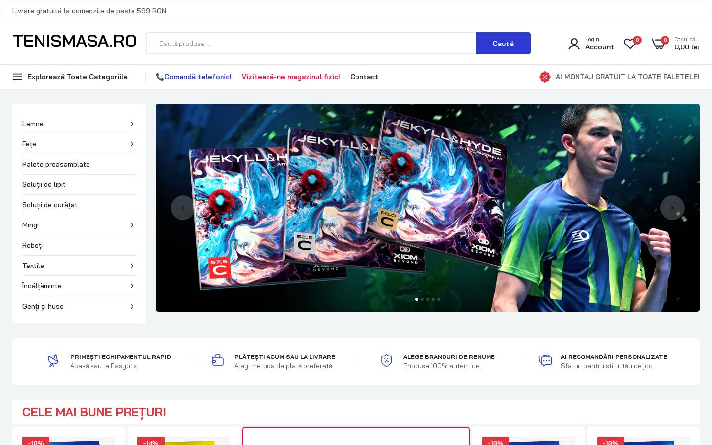The width and height of the screenshot is (712, 445).
Task: Click the Coșul tău 0,00 lei text
Action: pyautogui.click(x=687, y=44)
